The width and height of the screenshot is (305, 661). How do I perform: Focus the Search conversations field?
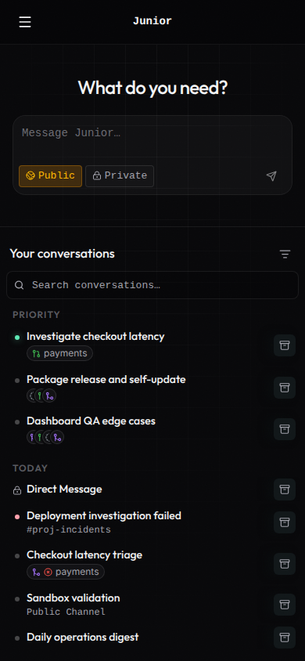152,285
